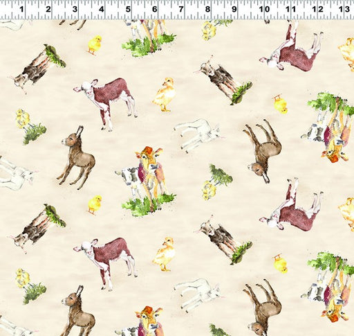The height and width of the screenshot is (336, 354).
Task: Select ruler label 8
Action: (x=207, y=10)
